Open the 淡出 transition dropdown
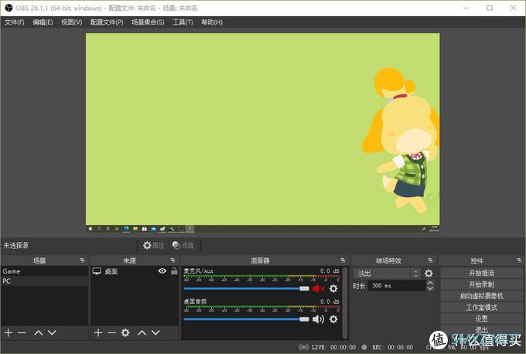Image resolution: width=526 pixels, height=354 pixels. point(387,274)
